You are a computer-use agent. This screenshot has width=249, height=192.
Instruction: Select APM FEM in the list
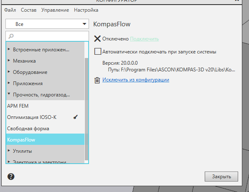tap(45, 106)
